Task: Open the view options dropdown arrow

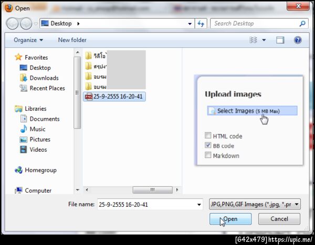Action: 264,40
